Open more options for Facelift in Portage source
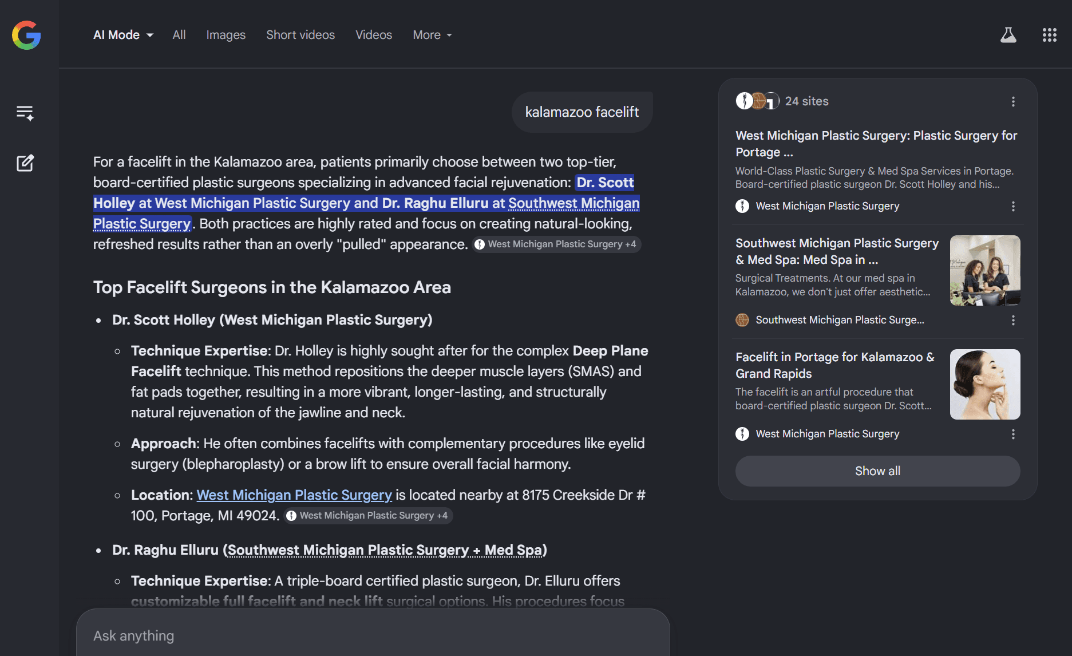Viewport: 1072px width, 656px height. (1013, 434)
